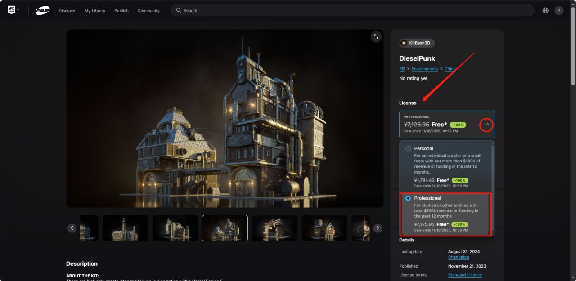
Task: Open the Standard License link
Action: [465, 275]
